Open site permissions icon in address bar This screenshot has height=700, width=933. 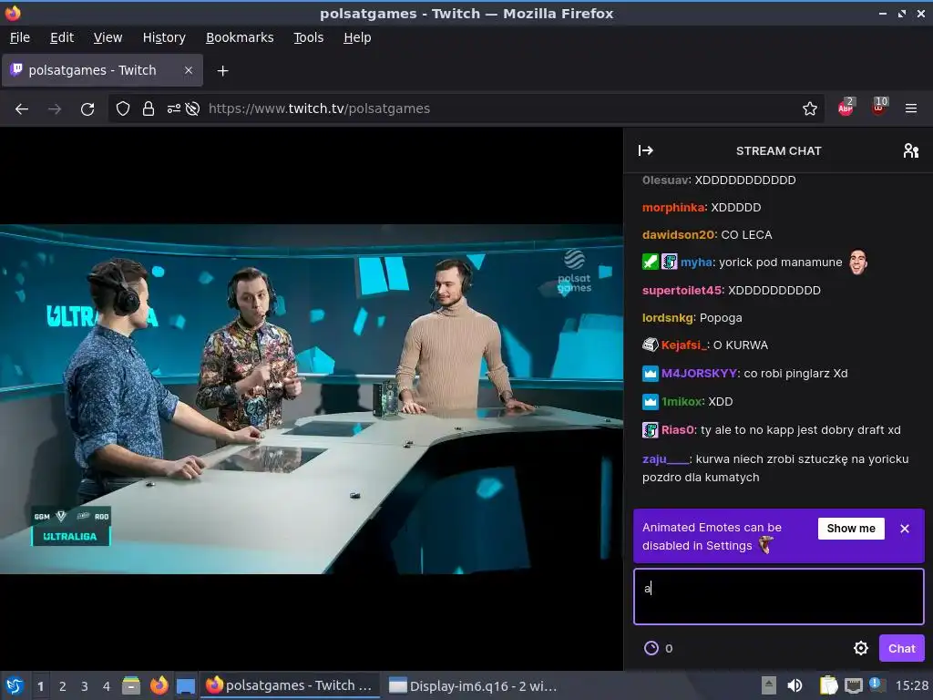coord(174,109)
